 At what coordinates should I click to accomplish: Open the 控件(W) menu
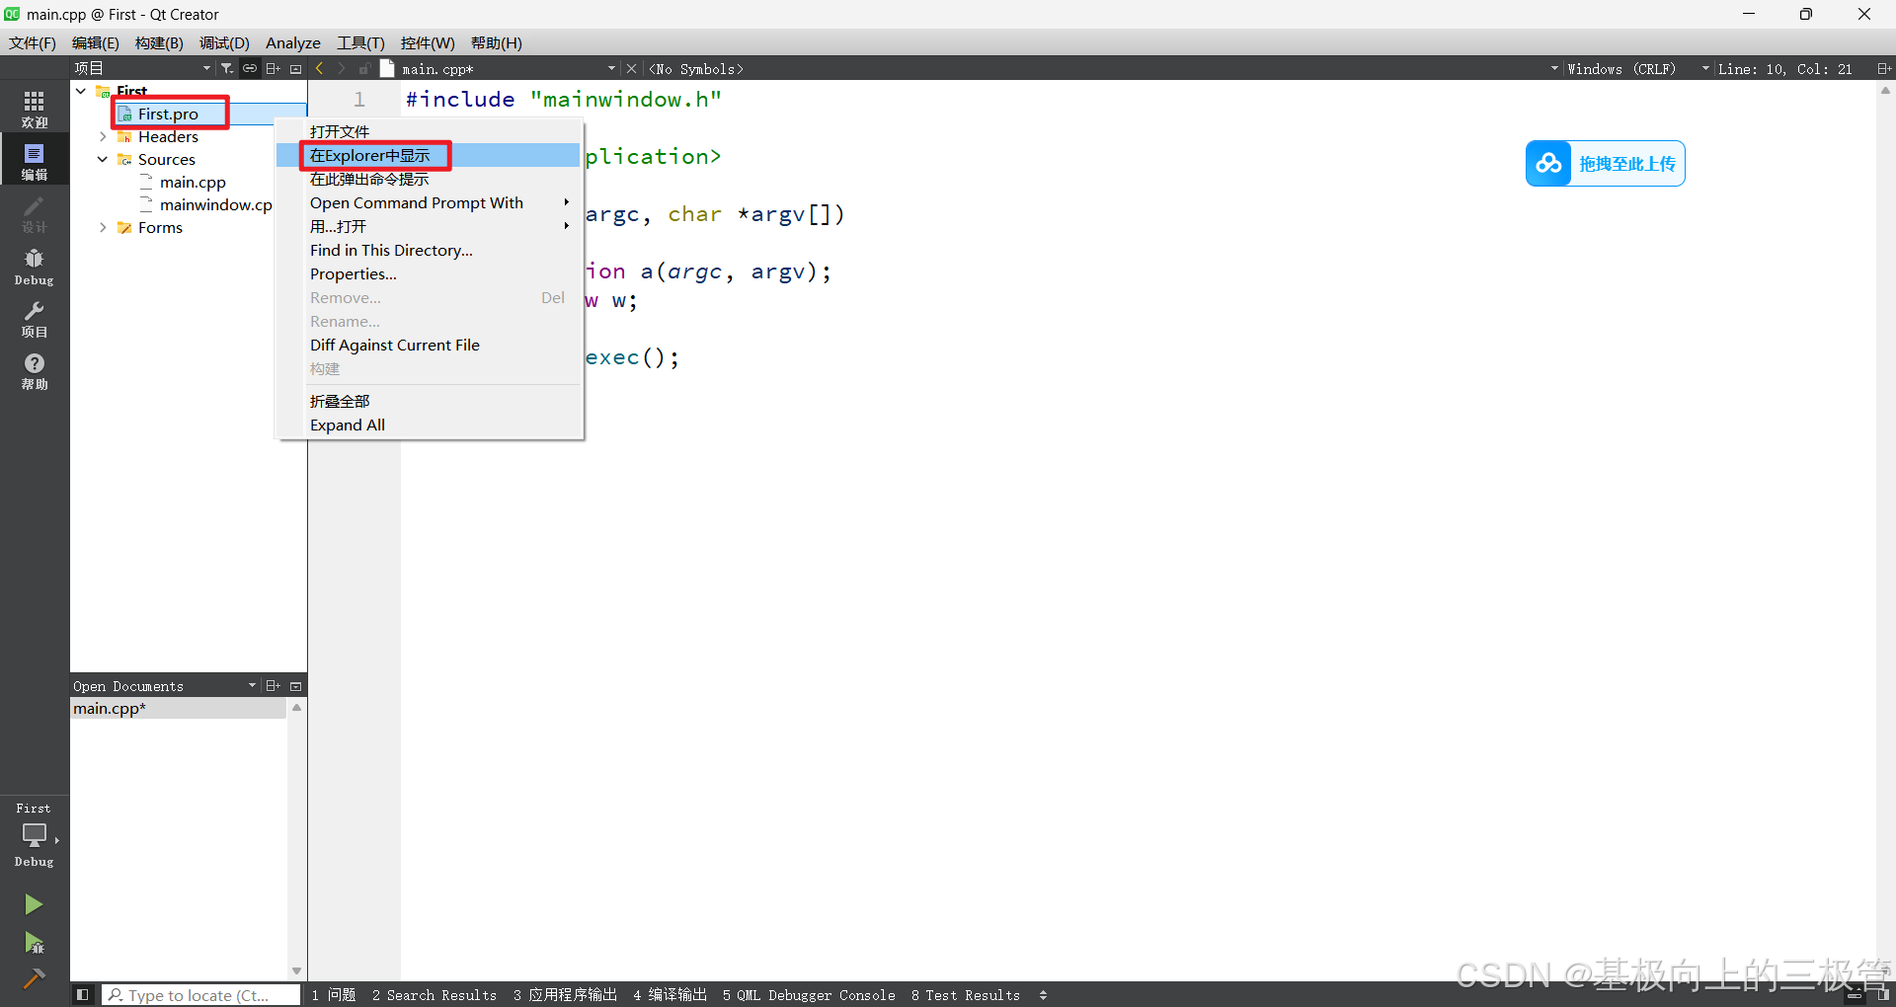click(x=428, y=42)
